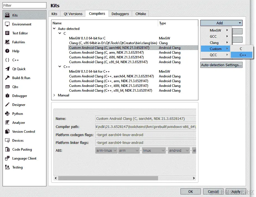The width and height of the screenshot is (256, 197).
Task: Switch to the Qt Versions tab
Action: click(73, 14)
